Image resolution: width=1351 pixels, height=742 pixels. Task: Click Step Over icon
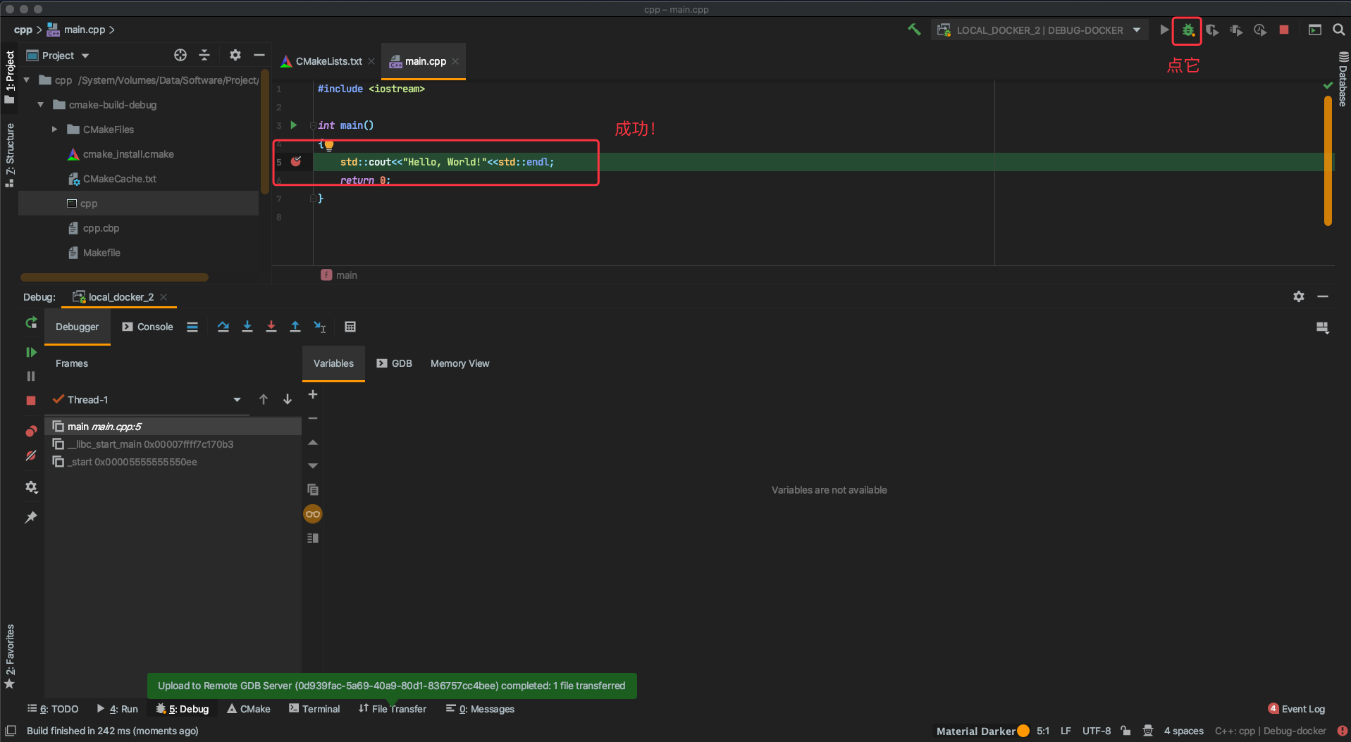pyautogui.click(x=223, y=327)
